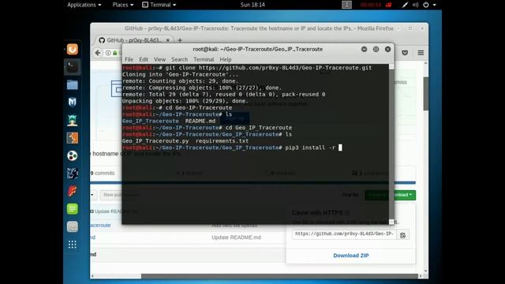Launch Burp Suite dock icon

pos(72,138)
